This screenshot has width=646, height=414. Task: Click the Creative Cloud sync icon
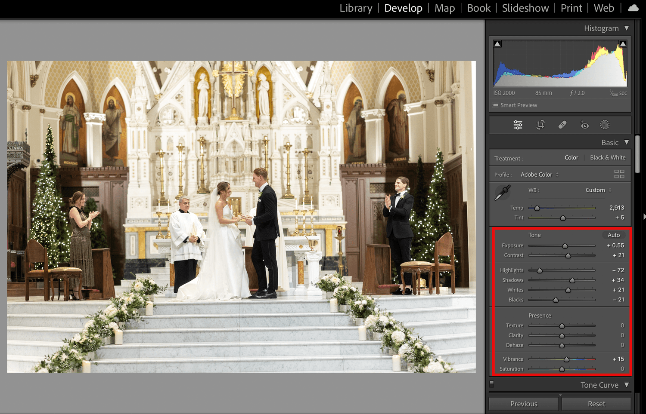pyautogui.click(x=633, y=8)
